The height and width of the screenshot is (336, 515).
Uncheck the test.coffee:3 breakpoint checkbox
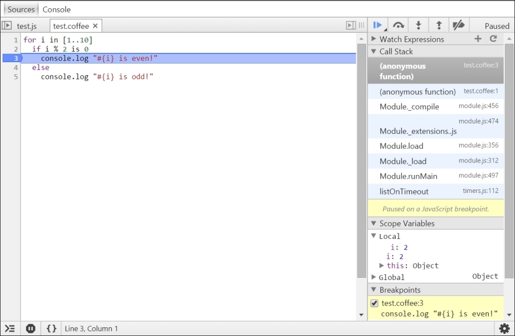(374, 303)
